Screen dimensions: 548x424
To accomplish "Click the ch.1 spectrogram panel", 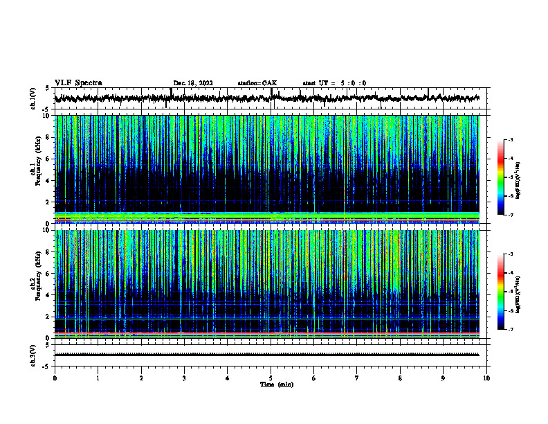I will [x=267, y=169].
